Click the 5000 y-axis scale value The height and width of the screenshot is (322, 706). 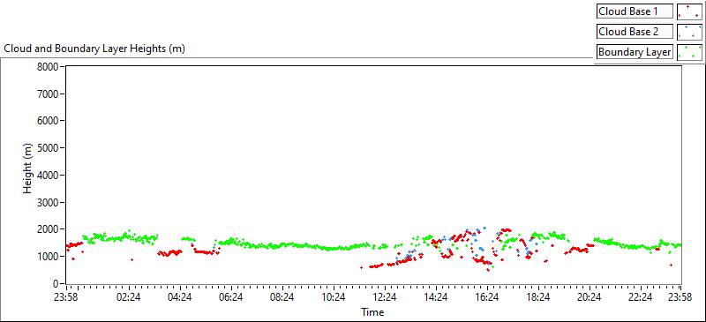48,148
